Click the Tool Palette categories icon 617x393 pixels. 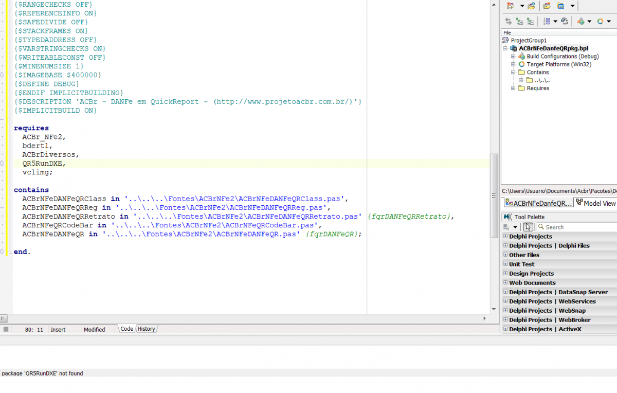coord(506,227)
